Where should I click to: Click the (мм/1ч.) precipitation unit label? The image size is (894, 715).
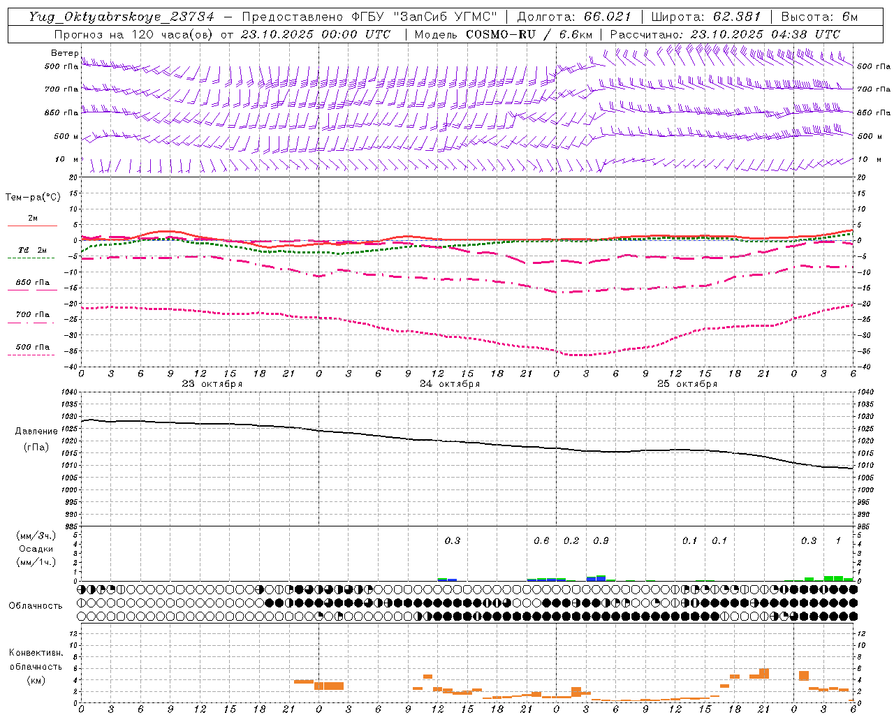point(36,562)
